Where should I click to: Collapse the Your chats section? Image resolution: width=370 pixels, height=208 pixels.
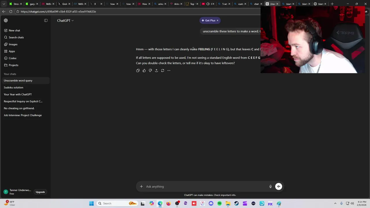(10, 74)
